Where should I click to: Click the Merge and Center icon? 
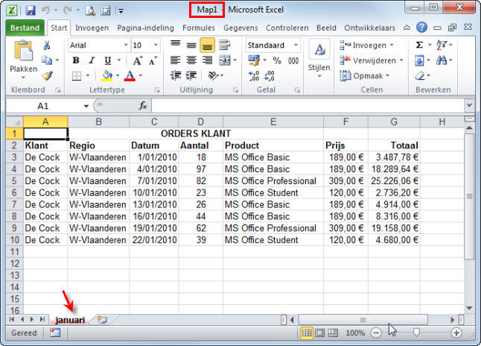[x=225, y=60]
